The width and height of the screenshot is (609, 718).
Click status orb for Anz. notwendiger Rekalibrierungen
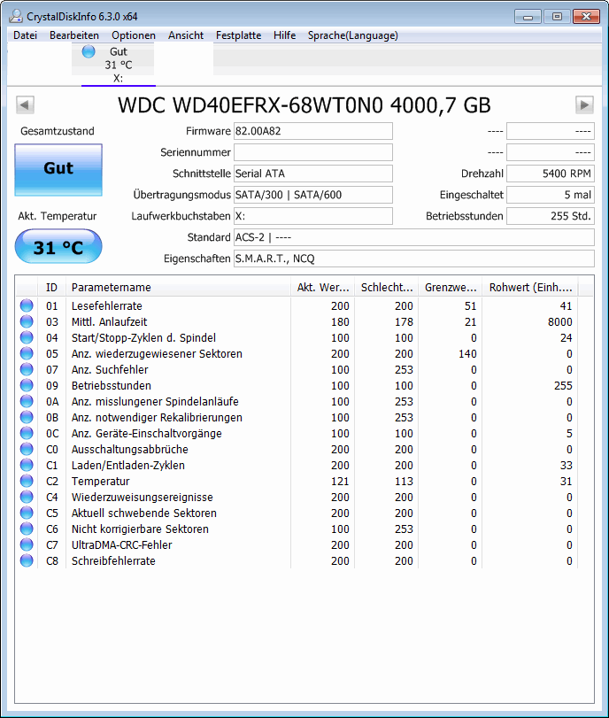tap(27, 417)
